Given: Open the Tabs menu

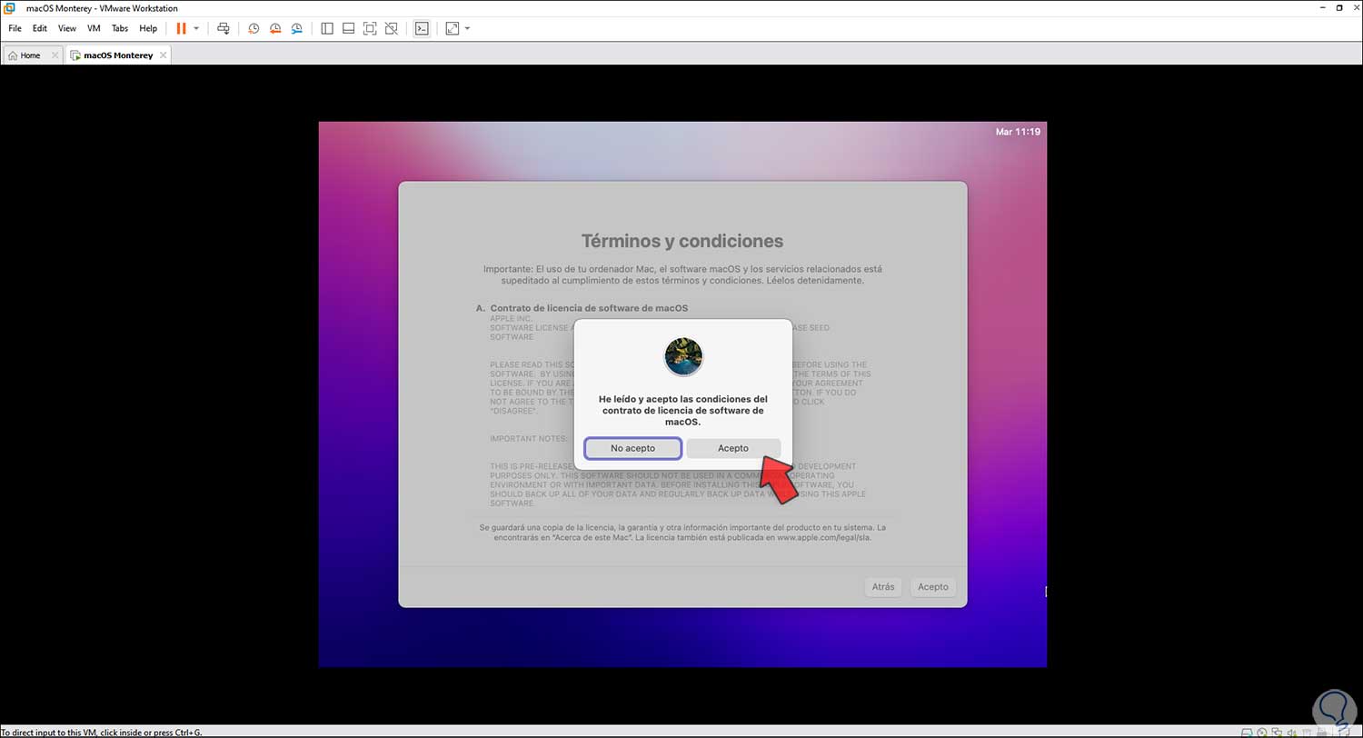Looking at the screenshot, I should tap(120, 28).
